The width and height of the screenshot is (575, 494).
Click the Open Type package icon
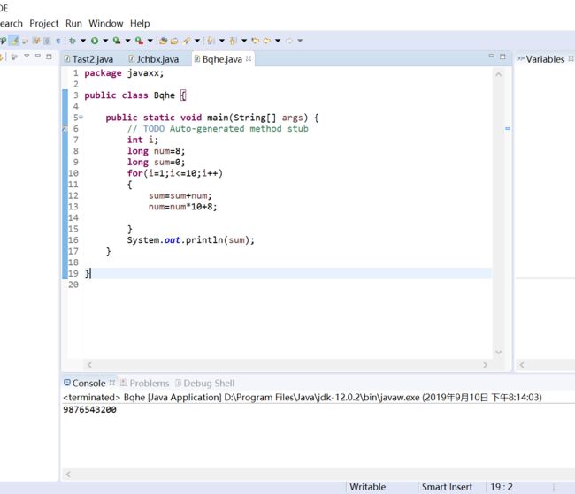click(x=163, y=41)
